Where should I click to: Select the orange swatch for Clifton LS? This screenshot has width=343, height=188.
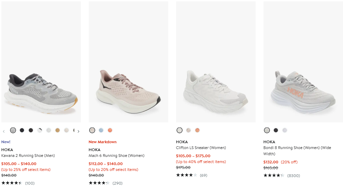197,130
